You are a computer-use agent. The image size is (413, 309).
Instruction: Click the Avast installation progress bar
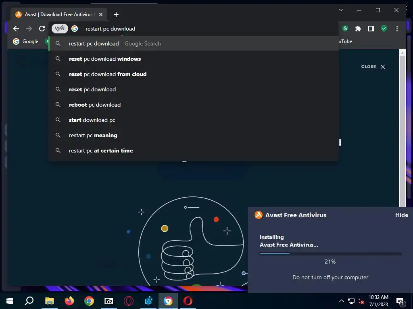pos(330,254)
